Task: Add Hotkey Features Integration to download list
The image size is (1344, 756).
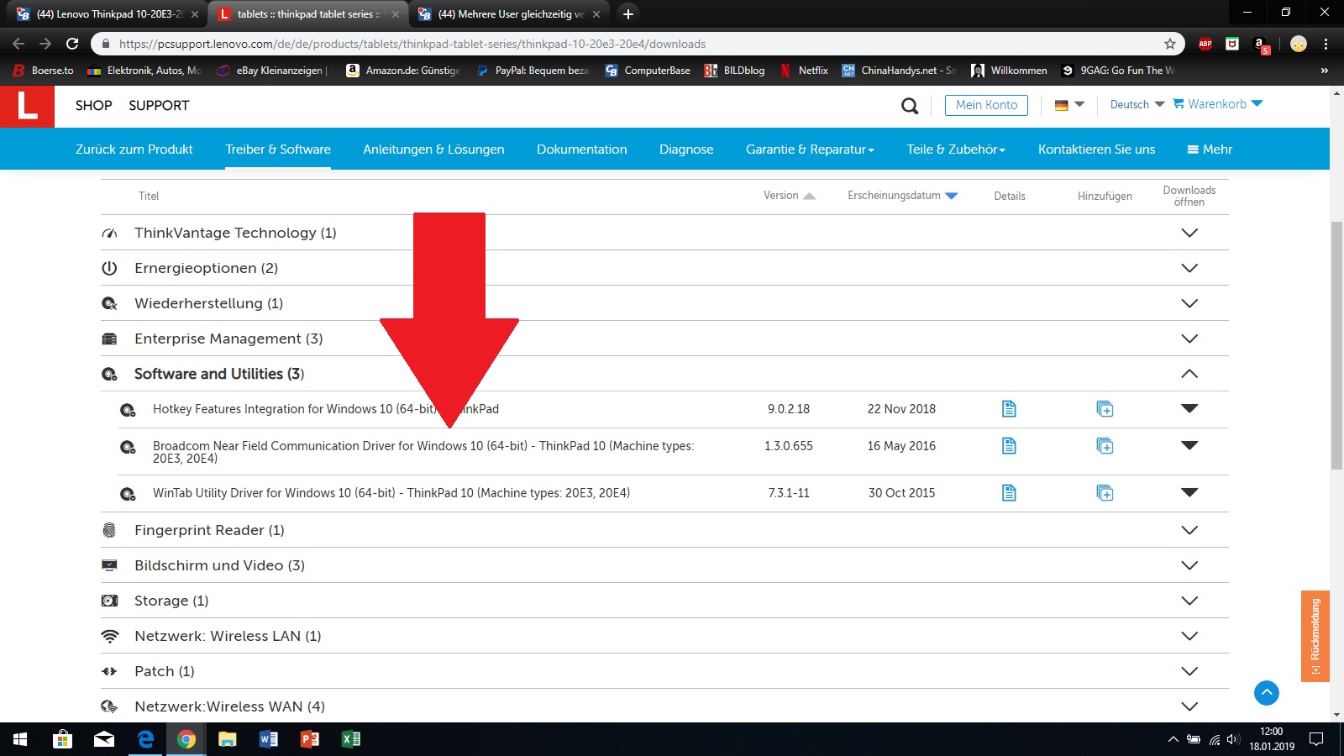Action: click(x=1105, y=409)
